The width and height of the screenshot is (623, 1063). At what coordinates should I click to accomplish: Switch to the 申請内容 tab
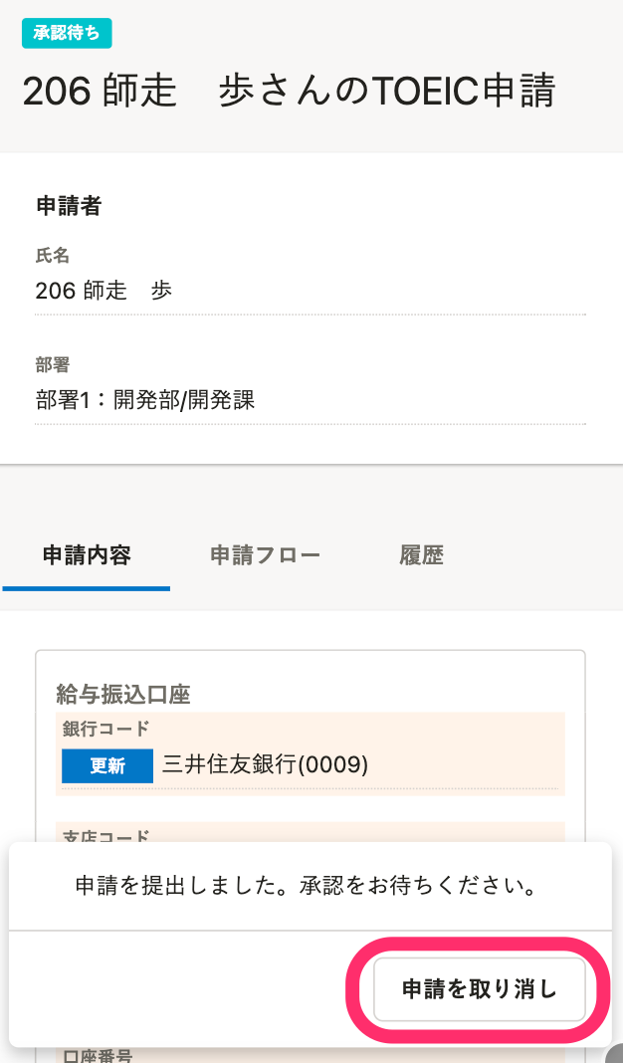[x=87, y=555]
